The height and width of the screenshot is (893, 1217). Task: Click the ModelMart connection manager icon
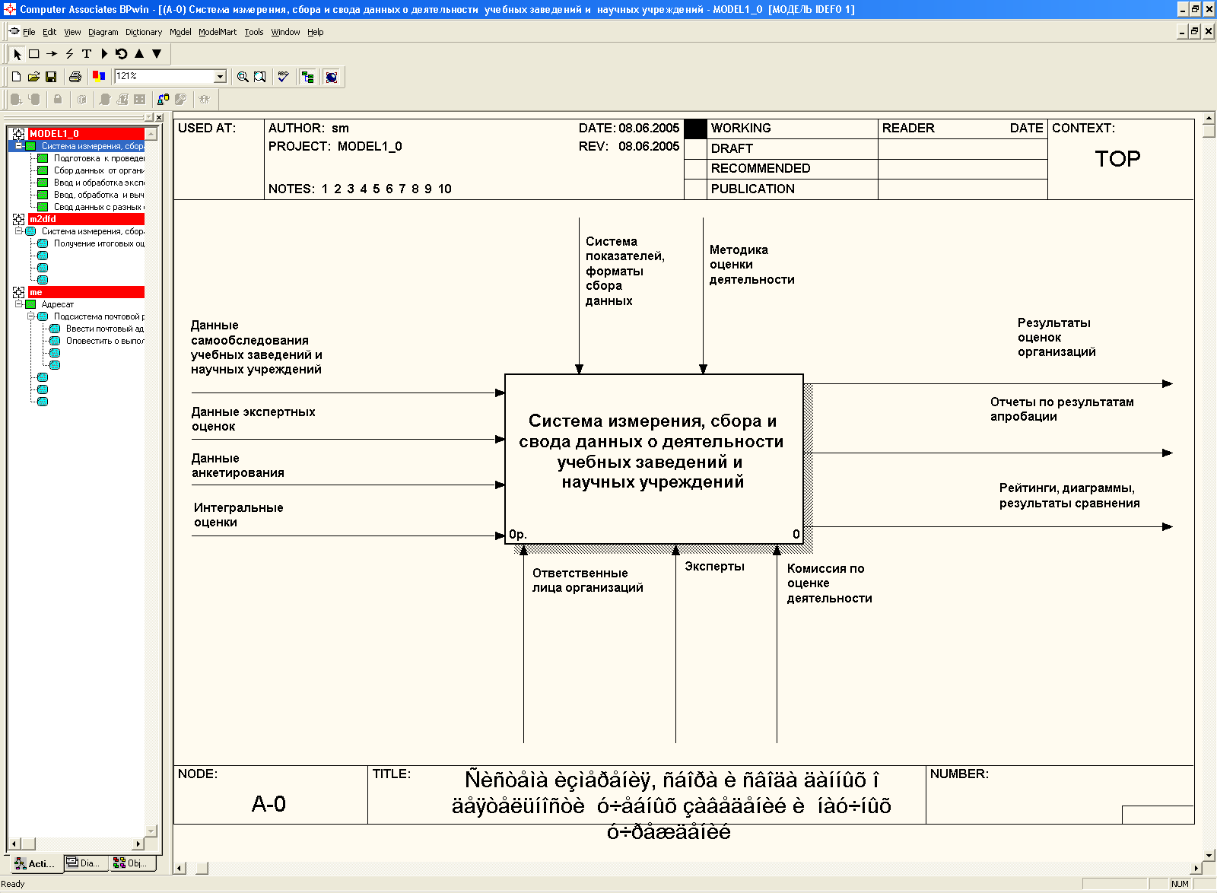pos(163,99)
